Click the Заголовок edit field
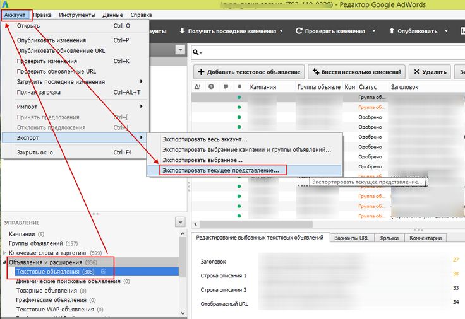This screenshot has height=319, width=465. tap(353, 261)
